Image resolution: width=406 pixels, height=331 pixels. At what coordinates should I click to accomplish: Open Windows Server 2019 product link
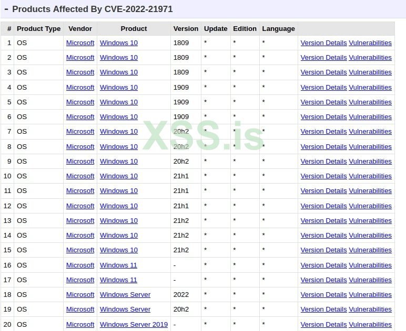(x=134, y=325)
